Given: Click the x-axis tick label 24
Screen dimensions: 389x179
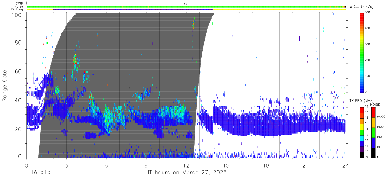Looking at the screenshot, I should [x=346, y=166].
